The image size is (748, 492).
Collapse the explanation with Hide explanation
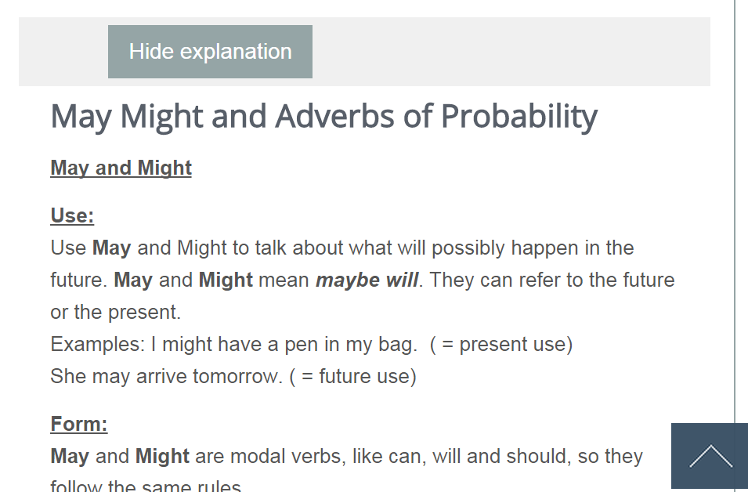[209, 51]
